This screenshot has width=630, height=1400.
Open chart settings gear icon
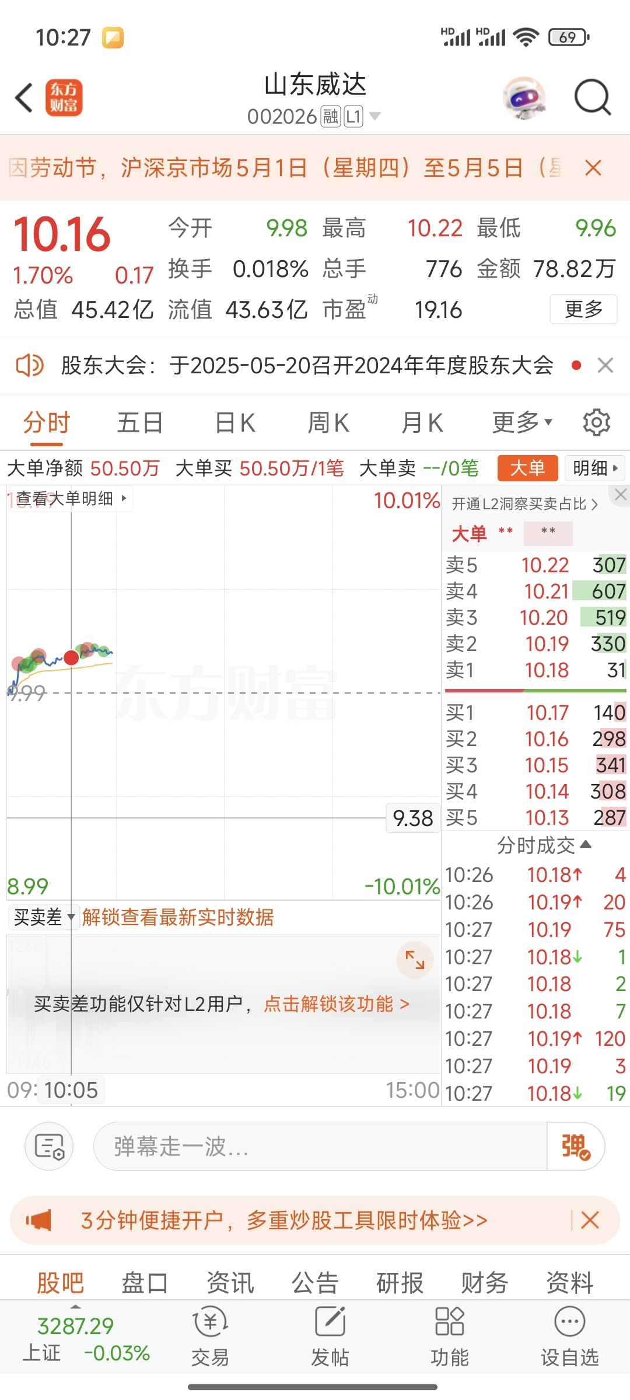(596, 422)
